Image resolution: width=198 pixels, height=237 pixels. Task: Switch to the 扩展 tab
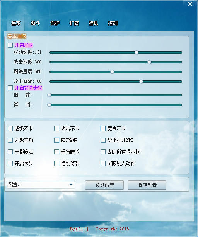(74, 23)
